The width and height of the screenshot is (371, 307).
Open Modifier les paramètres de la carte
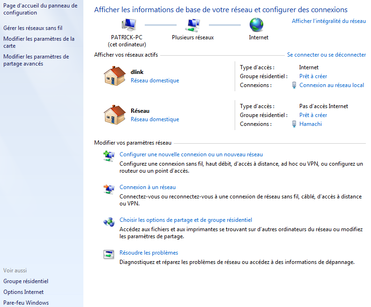click(39, 42)
